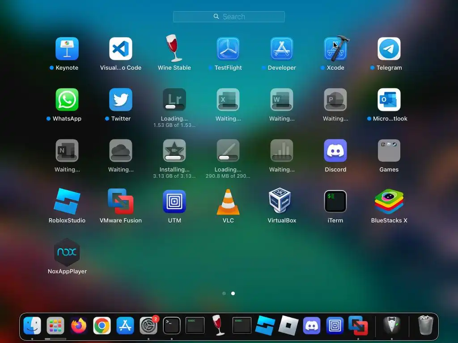Open the Keynote app
The width and height of the screenshot is (458, 343).
click(x=67, y=49)
